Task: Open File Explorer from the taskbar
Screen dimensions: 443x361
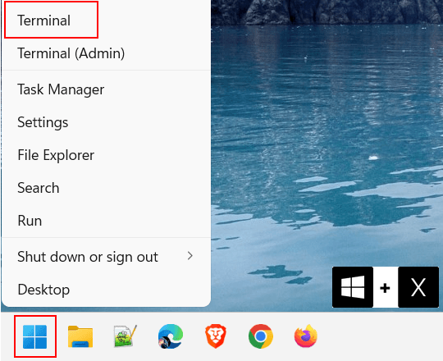Action: click(80, 336)
